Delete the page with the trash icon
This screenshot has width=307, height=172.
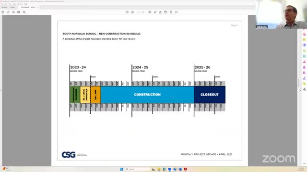[x=171, y=12]
